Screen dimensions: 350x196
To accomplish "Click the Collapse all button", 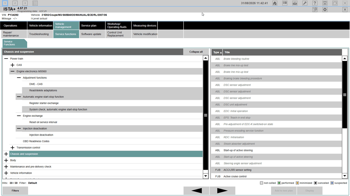I will pyautogui.click(x=196, y=52).
